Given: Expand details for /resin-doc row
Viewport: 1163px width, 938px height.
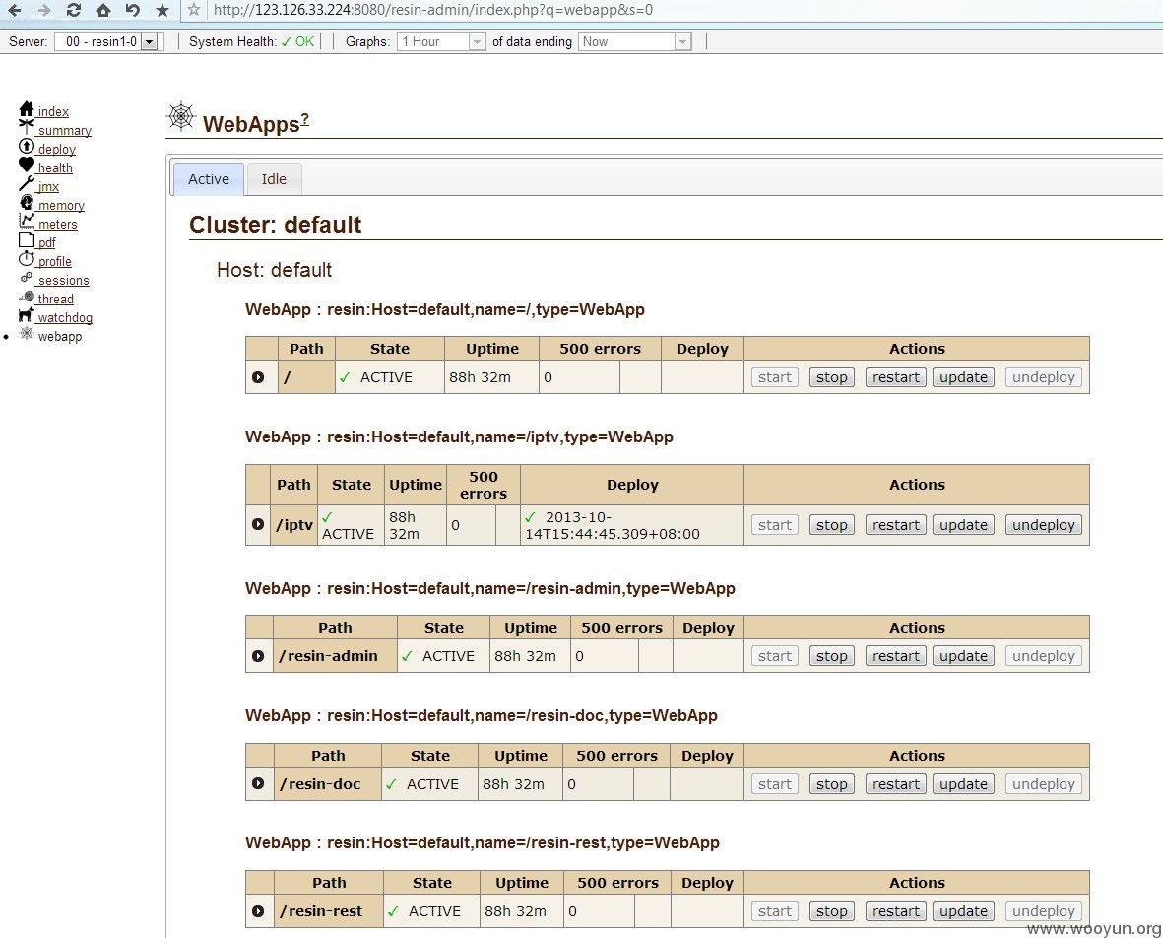Looking at the screenshot, I should 258,783.
